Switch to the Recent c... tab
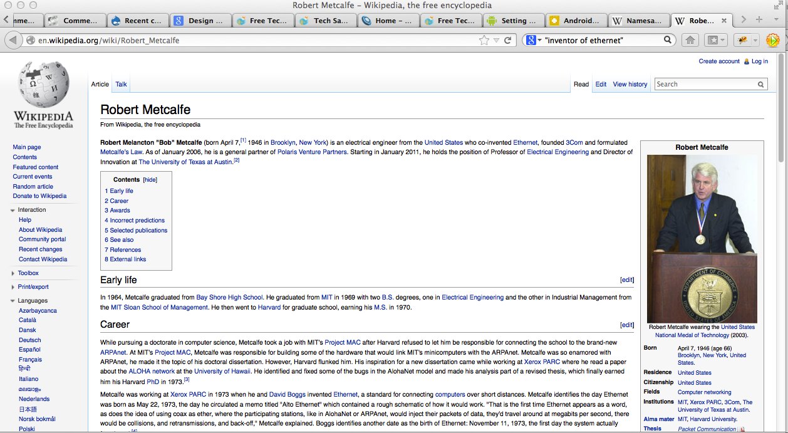 (x=138, y=21)
